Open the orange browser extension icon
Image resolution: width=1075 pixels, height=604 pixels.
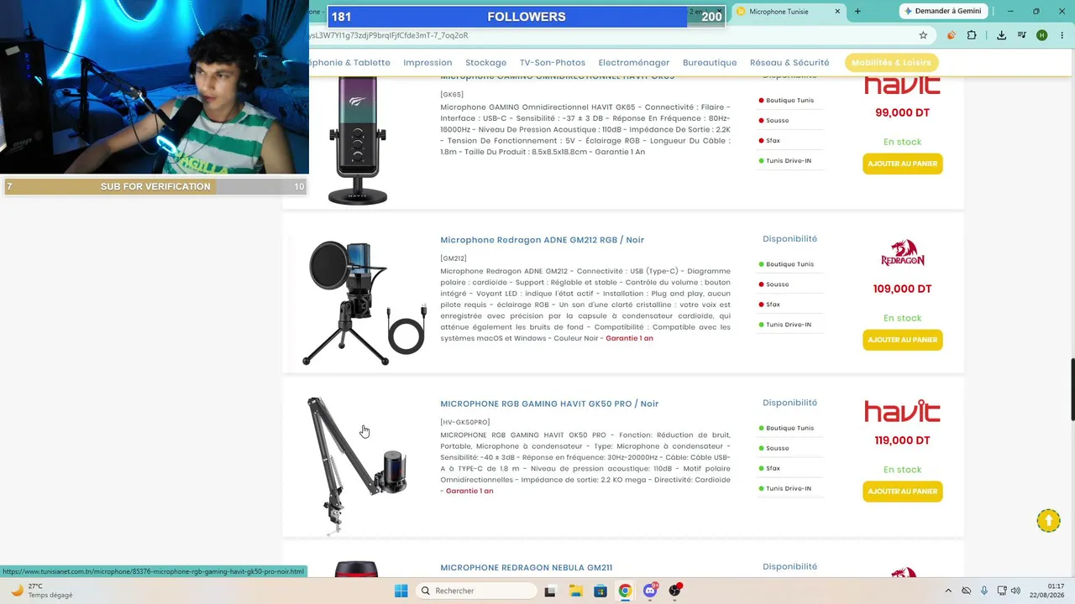coord(952,35)
